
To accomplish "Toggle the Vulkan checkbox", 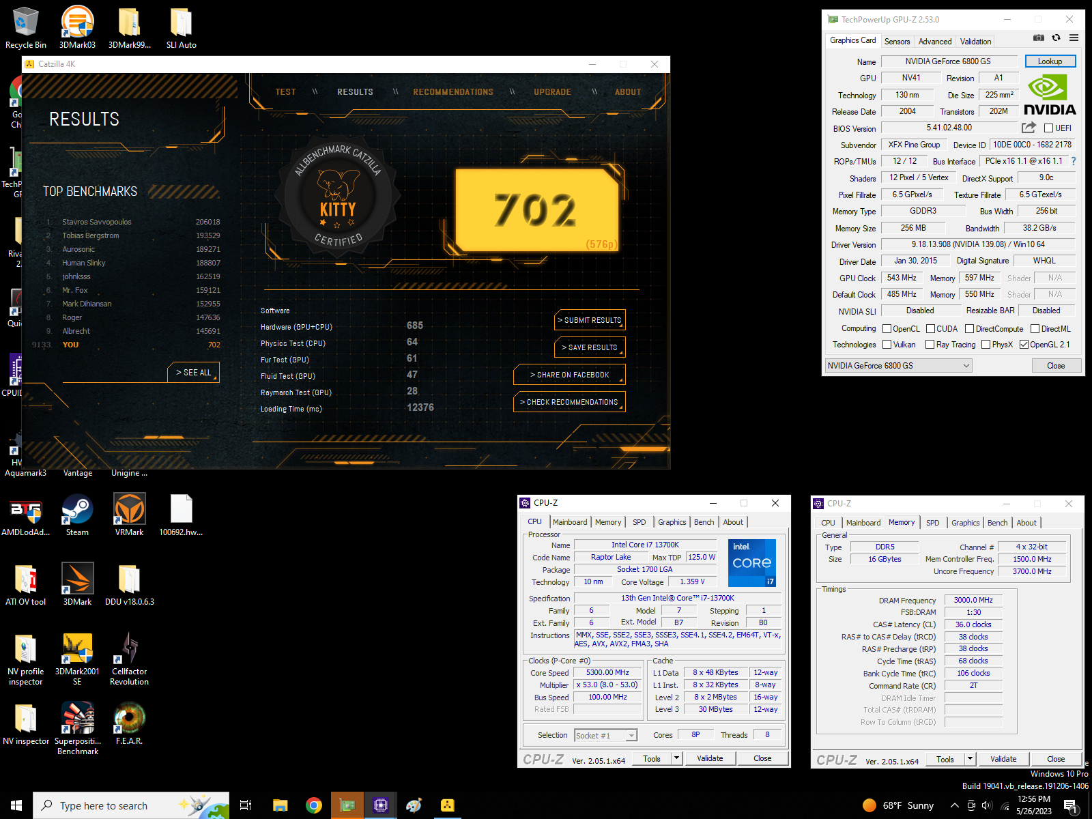I will (887, 345).
